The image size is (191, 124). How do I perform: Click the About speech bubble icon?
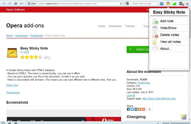155,49
